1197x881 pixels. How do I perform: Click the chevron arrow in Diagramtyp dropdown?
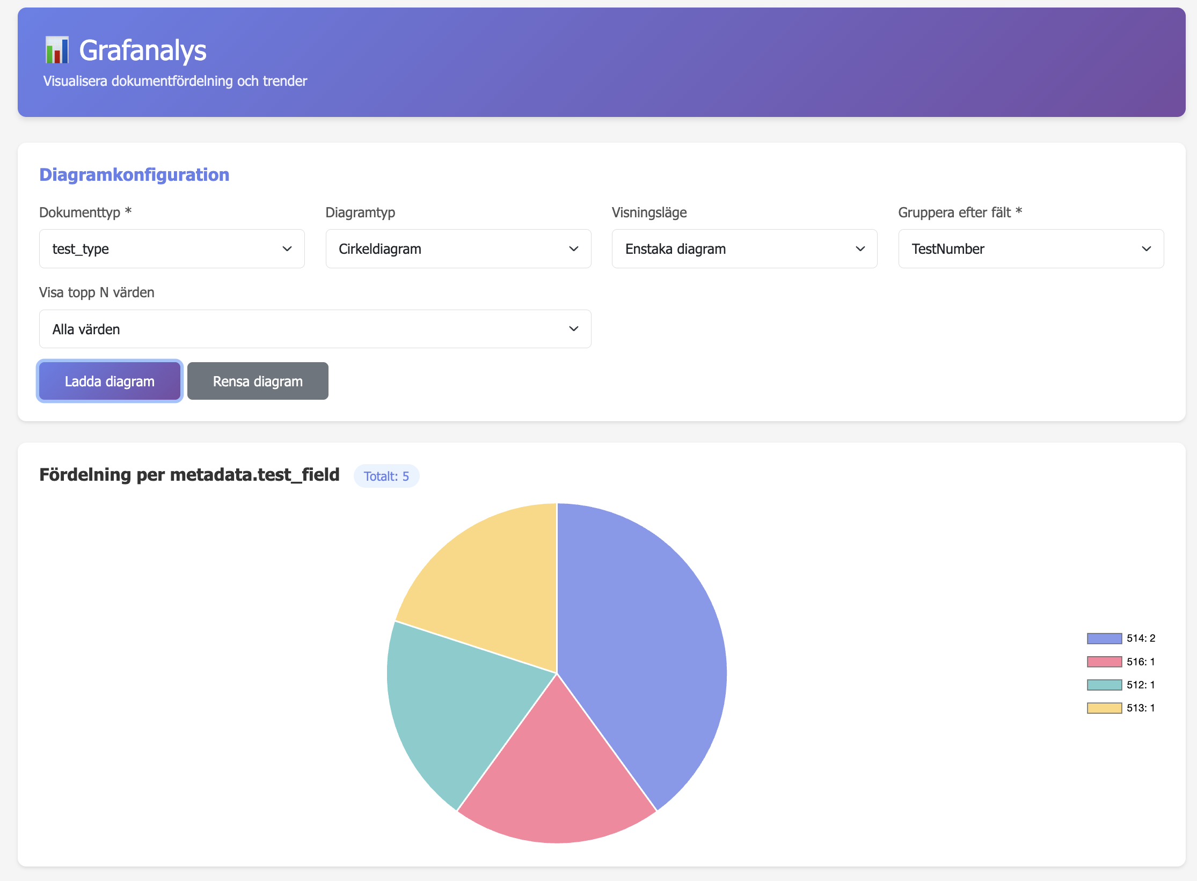click(573, 249)
